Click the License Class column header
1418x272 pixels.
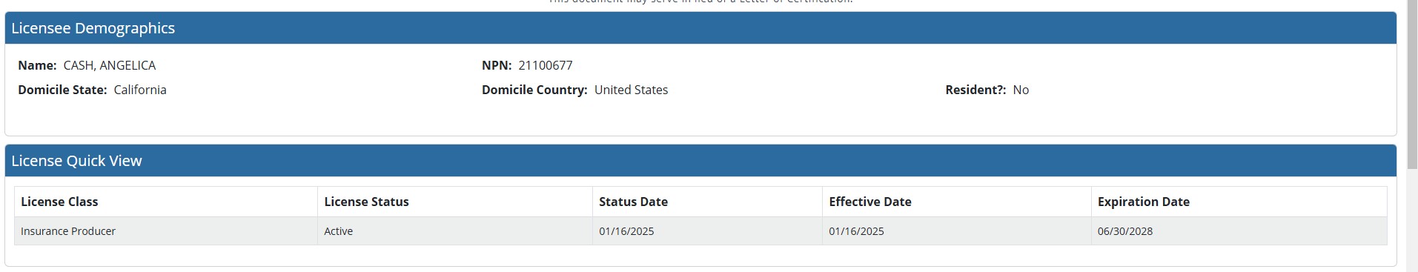click(166, 202)
